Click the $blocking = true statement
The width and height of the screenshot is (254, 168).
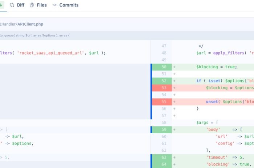coord(216,67)
